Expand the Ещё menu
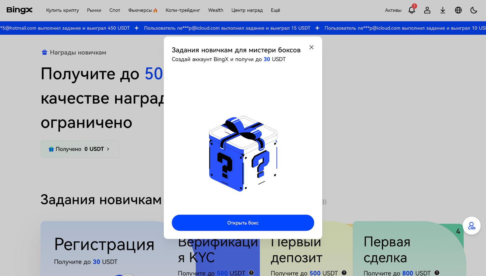Viewport: 486px width, 276px height. [x=276, y=10]
